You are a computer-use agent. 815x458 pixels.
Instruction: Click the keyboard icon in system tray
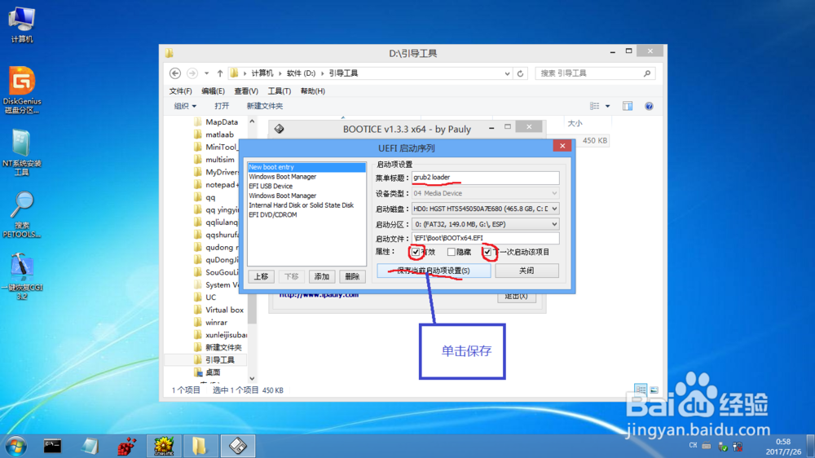click(707, 446)
